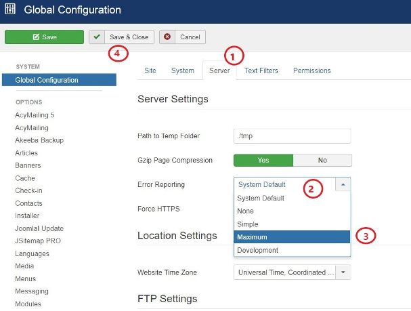
Task: Open the System tab
Action: click(182, 70)
